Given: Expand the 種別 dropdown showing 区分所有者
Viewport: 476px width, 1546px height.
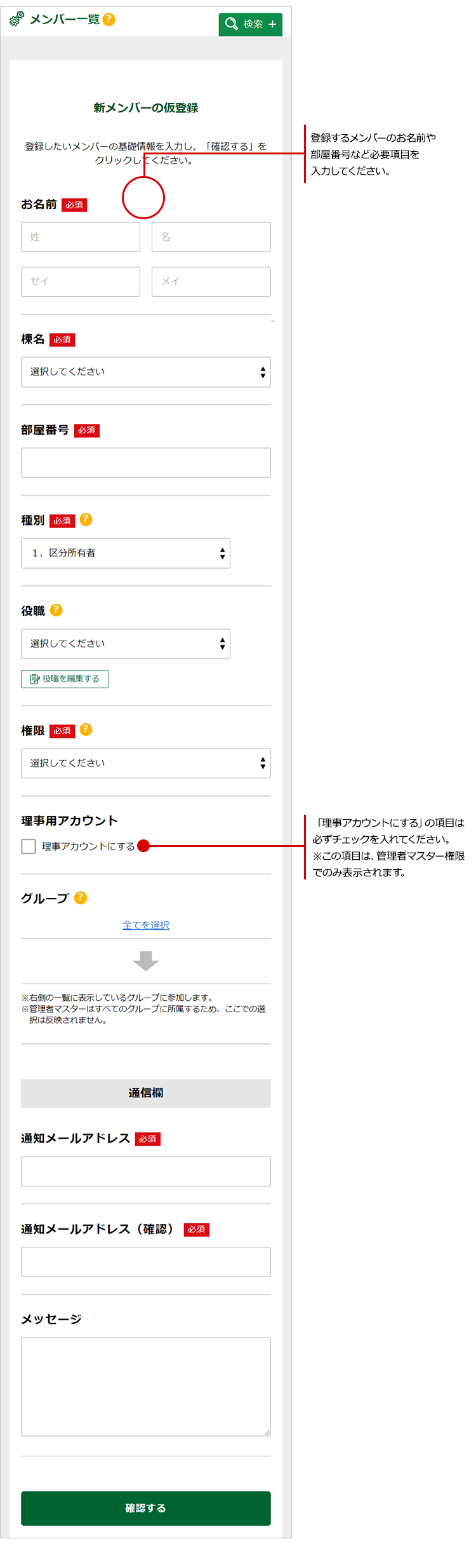Looking at the screenshot, I should (x=125, y=553).
